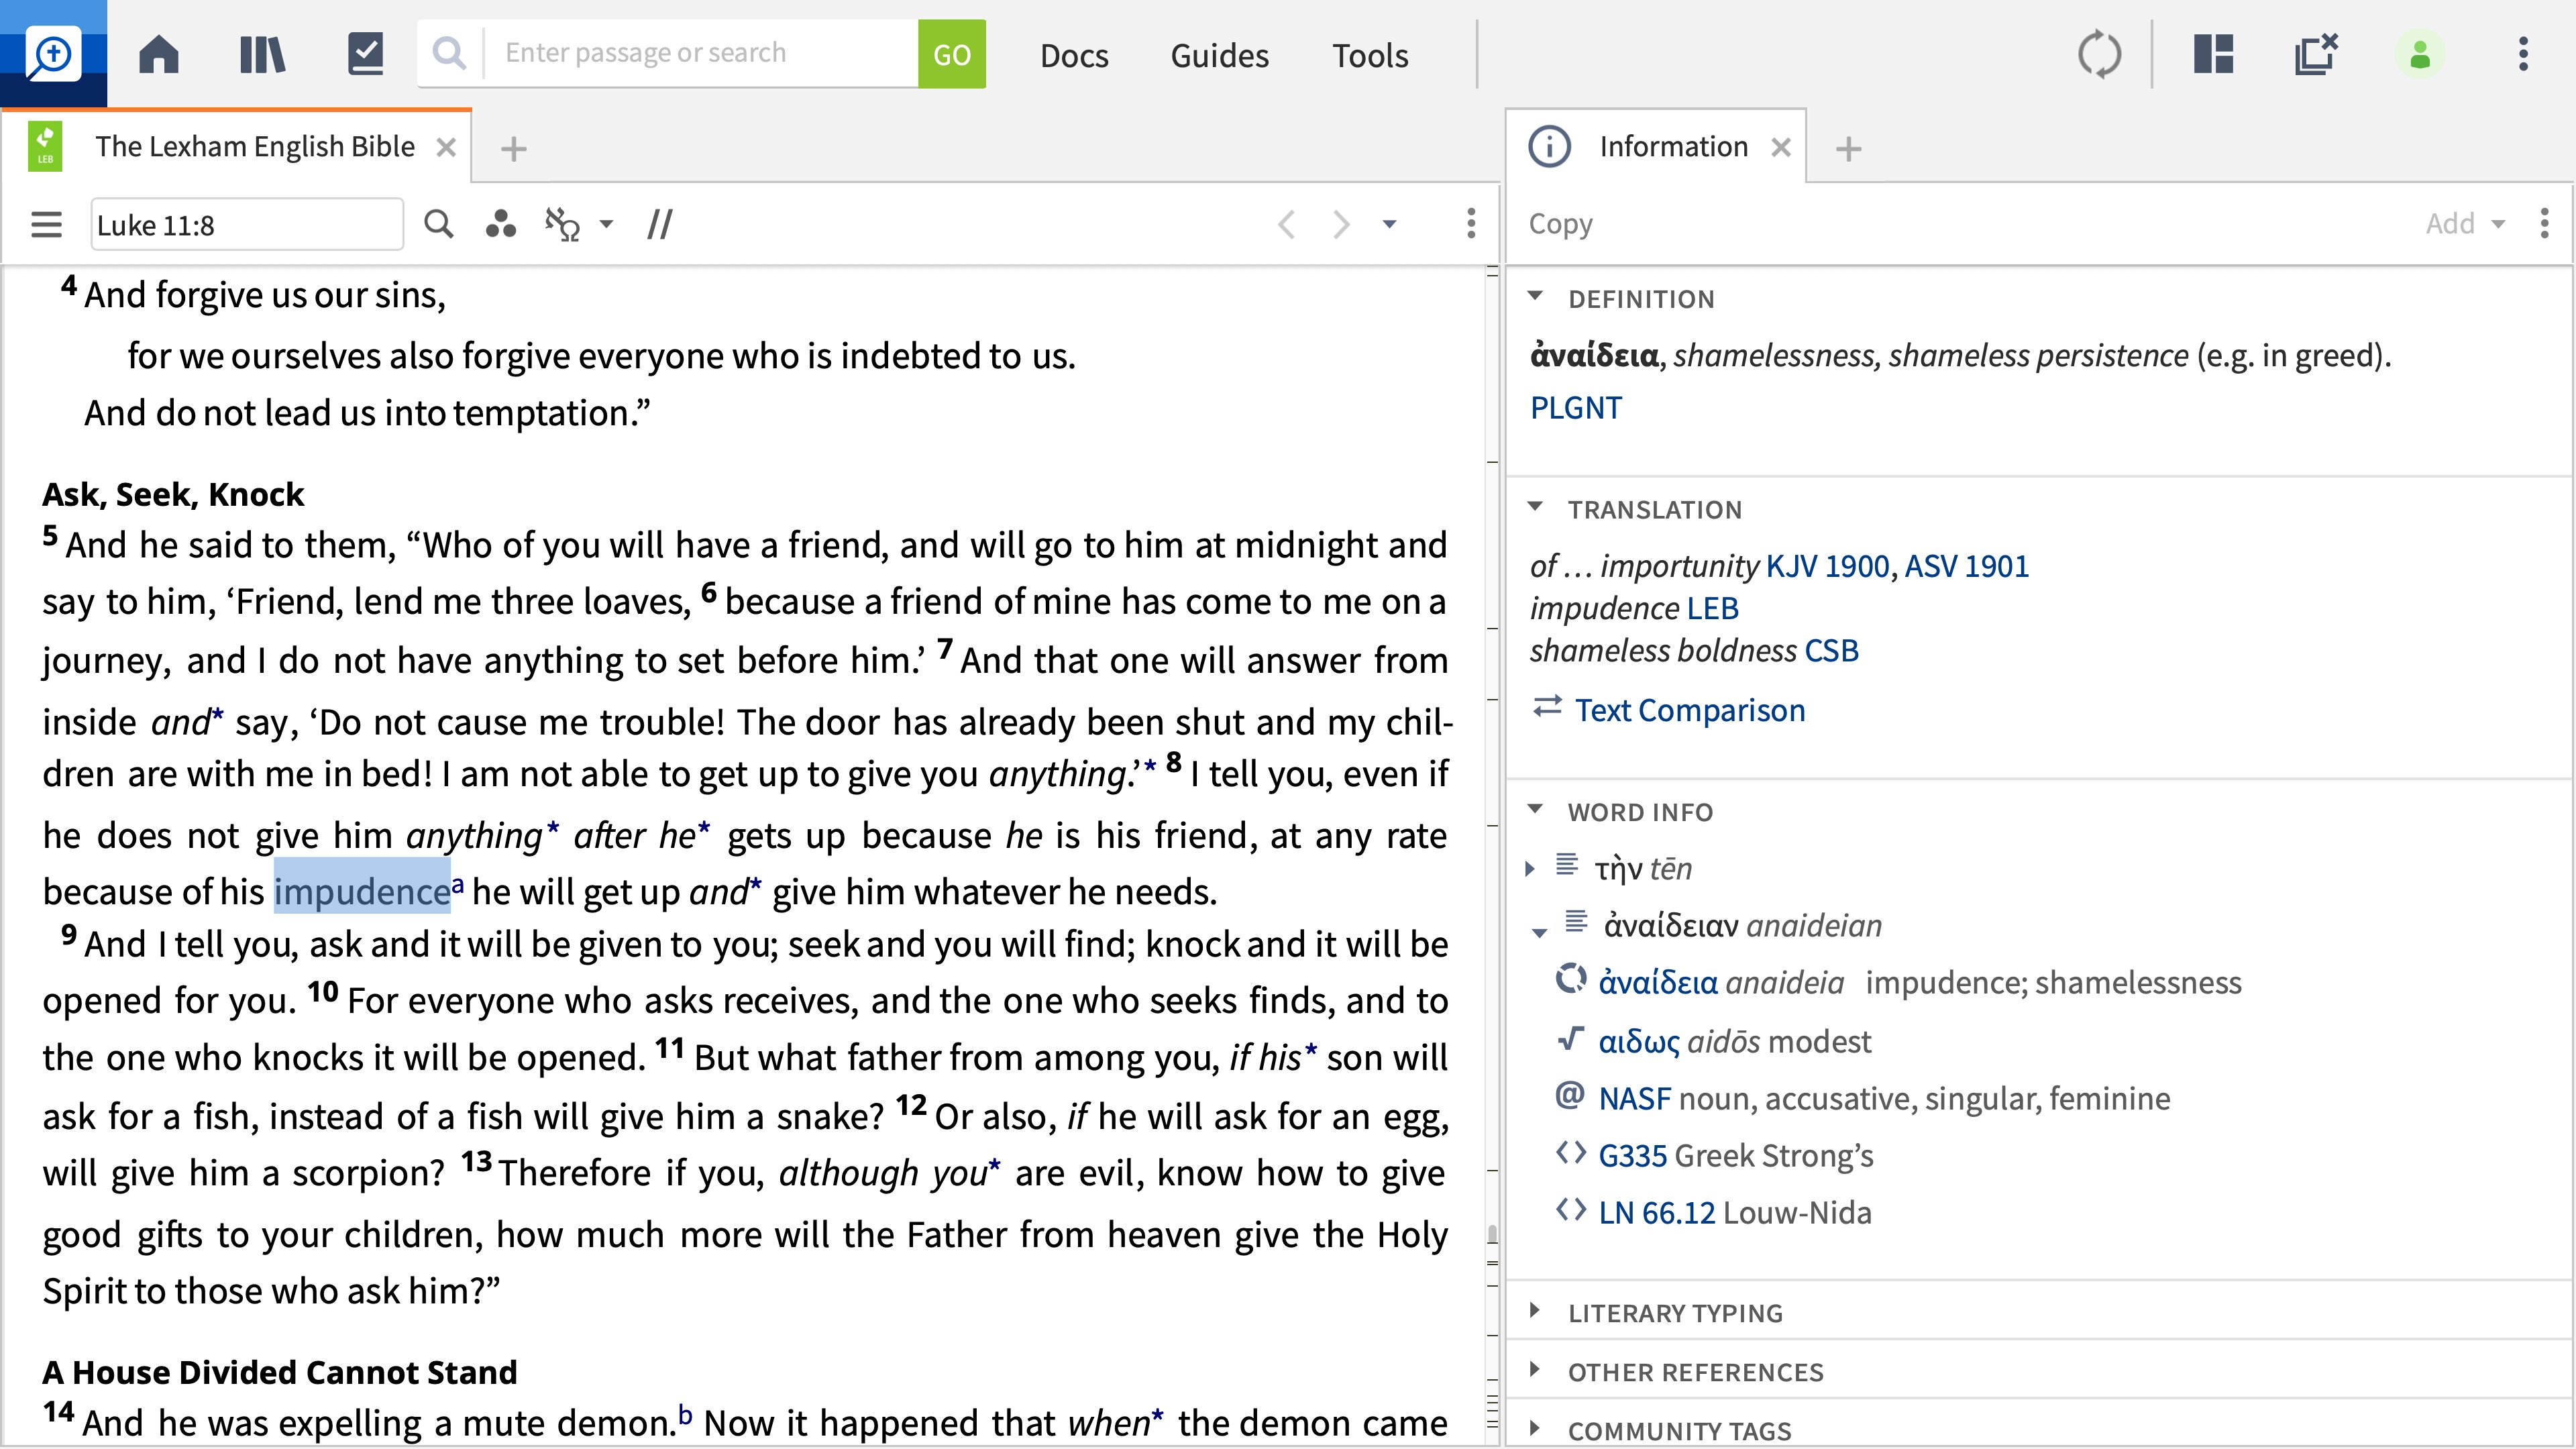Open the Add dropdown in Information panel

2465,223
